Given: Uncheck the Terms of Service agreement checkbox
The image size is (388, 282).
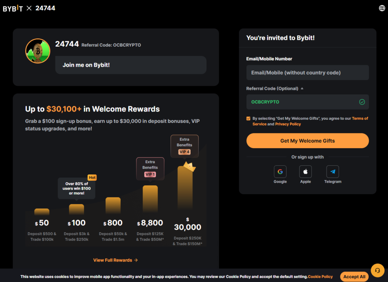Looking at the screenshot, I should pos(249,118).
